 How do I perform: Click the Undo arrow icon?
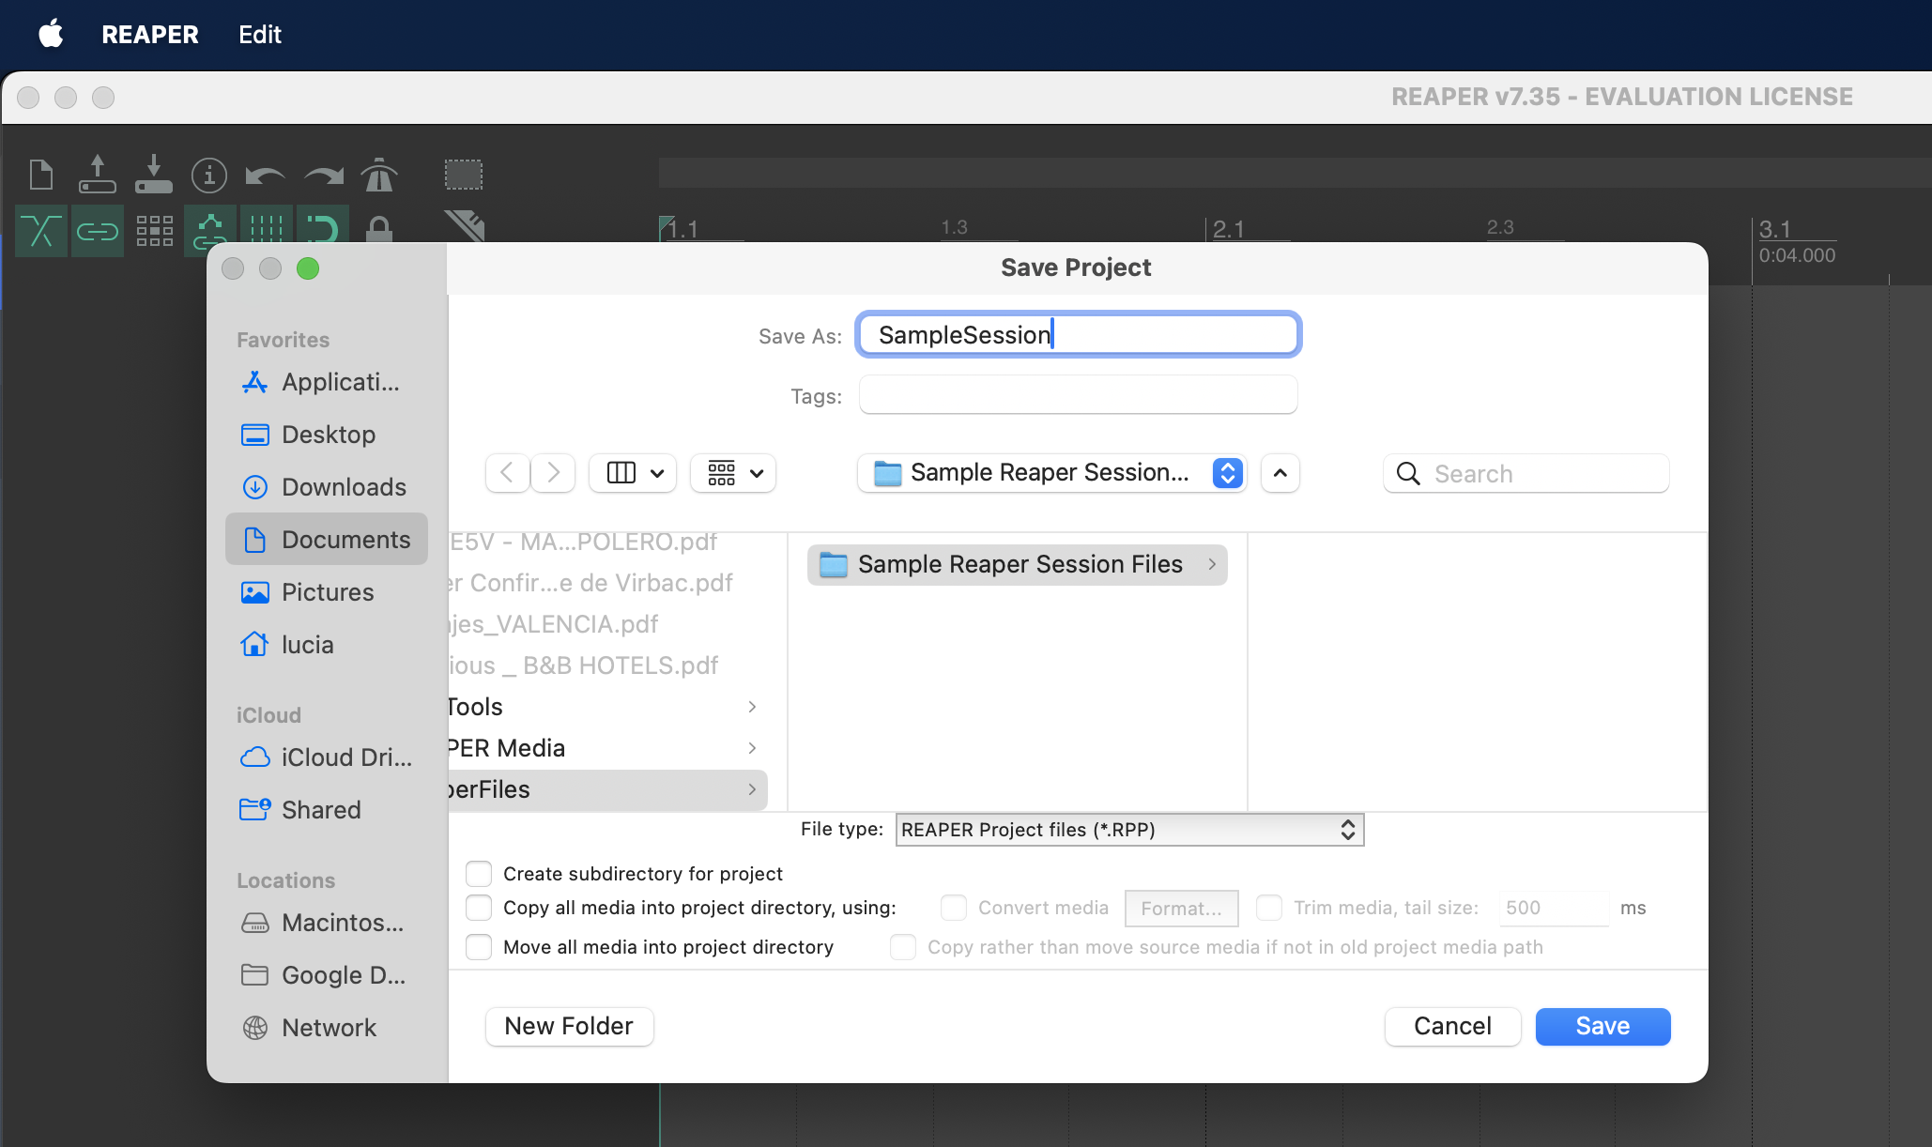265,176
